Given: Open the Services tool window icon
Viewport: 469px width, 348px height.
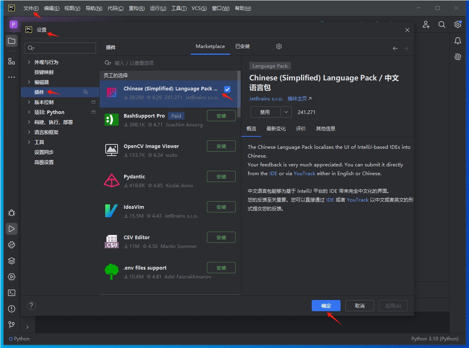Looking at the screenshot, I should 12,277.
